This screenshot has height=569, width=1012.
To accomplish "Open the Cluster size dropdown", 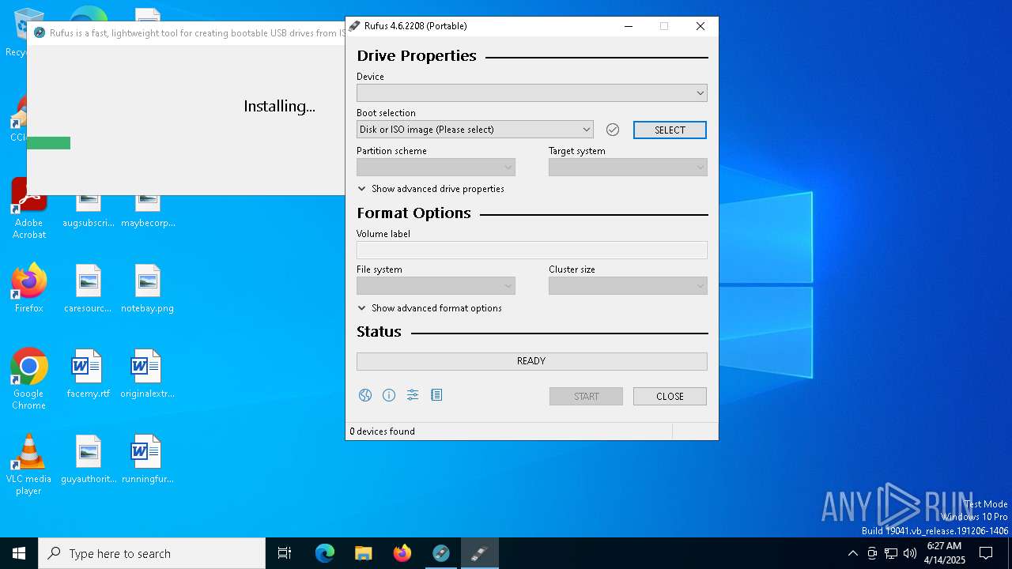I will pyautogui.click(x=628, y=285).
